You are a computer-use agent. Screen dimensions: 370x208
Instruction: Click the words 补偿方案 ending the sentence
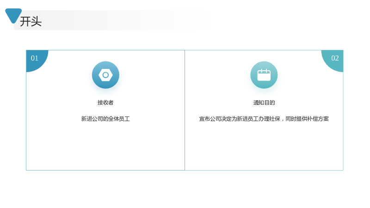pos(318,119)
